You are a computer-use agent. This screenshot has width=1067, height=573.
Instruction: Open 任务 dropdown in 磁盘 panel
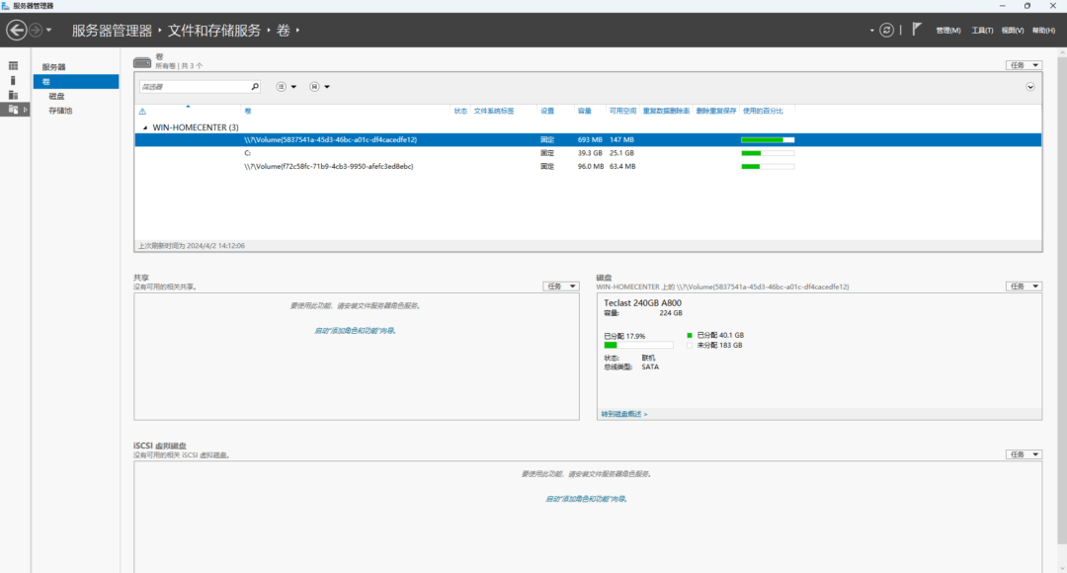(1024, 286)
